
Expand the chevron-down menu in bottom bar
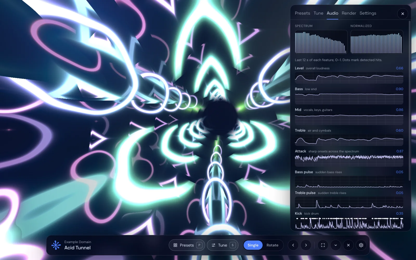coord(336,245)
